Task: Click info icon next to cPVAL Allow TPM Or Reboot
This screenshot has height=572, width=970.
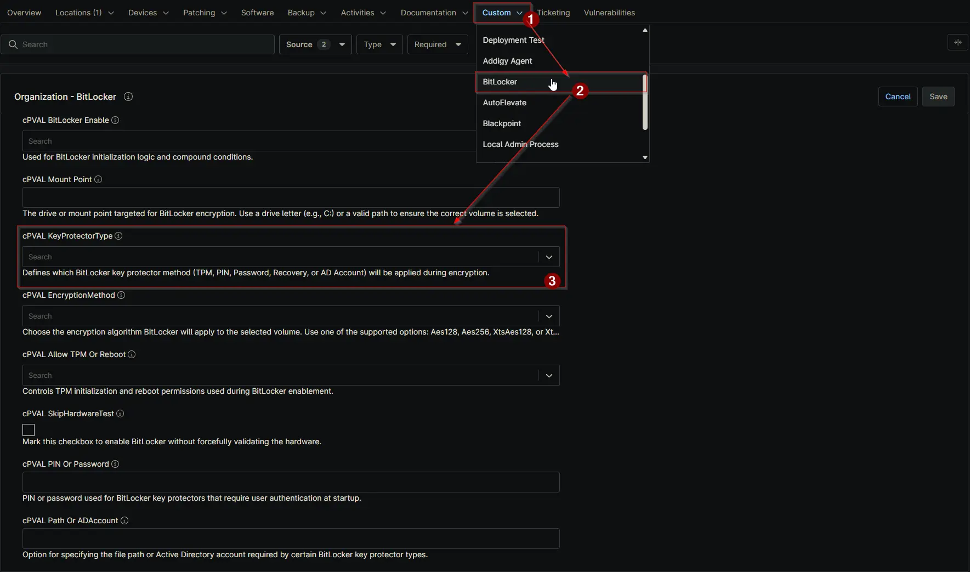Action: click(x=132, y=354)
